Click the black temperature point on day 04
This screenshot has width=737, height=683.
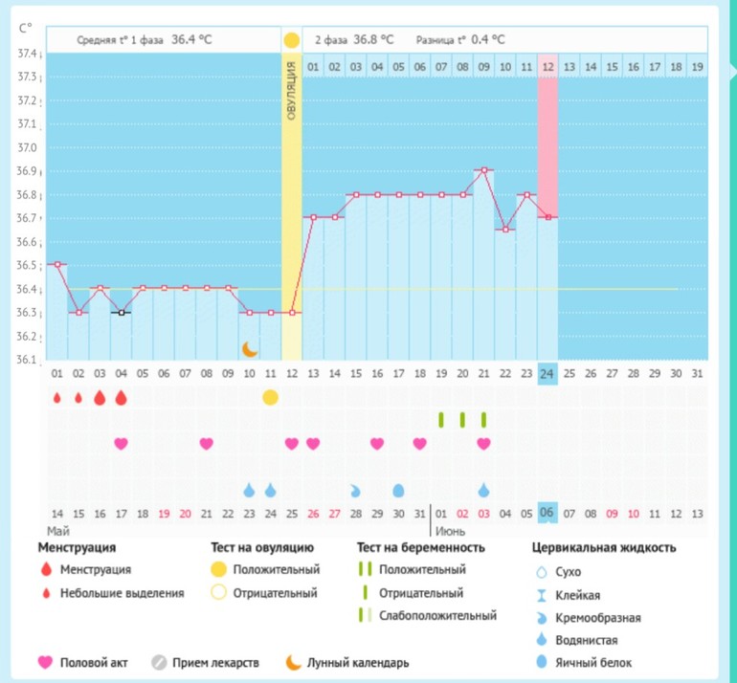pyautogui.click(x=121, y=312)
